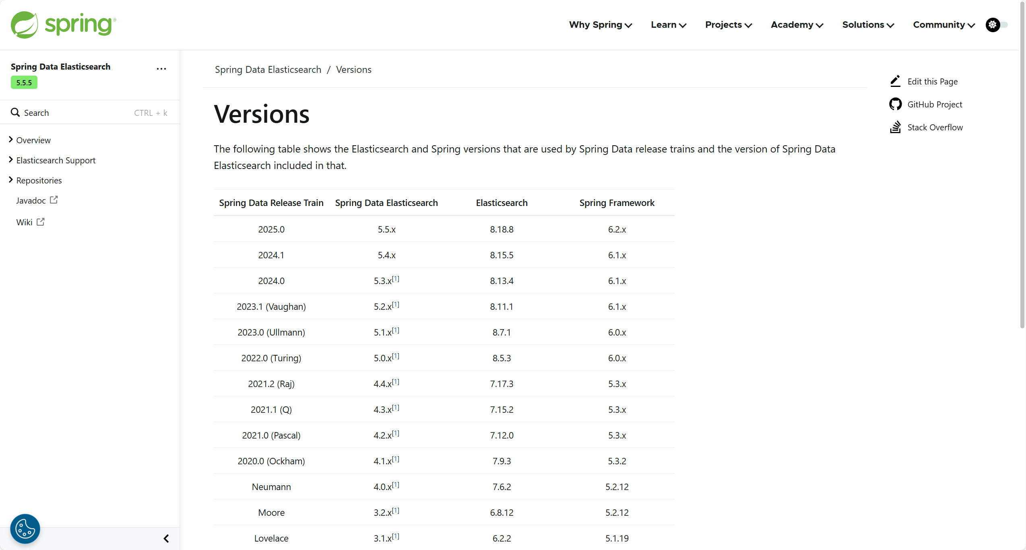
Task: Expand the Repositories tree item
Action: [x=11, y=180]
